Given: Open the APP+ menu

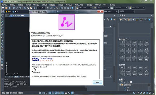Looking at the screenshot, I should 105,5.
